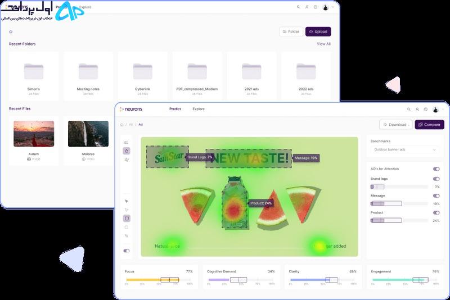Open the help icon in the back window header

(x=316, y=7)
